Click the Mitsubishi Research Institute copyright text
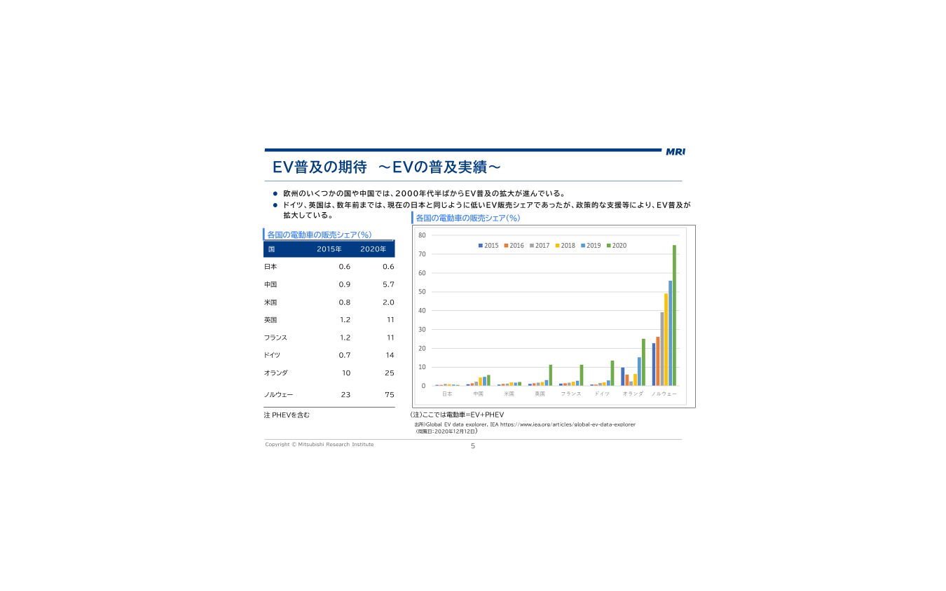Viewport: 946px width, 591px height. click(x=320, y=445)
